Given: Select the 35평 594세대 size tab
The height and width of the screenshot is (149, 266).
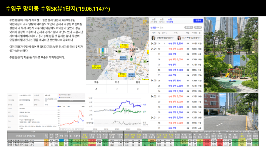Looking at the screenshot, I should [170, 21].
